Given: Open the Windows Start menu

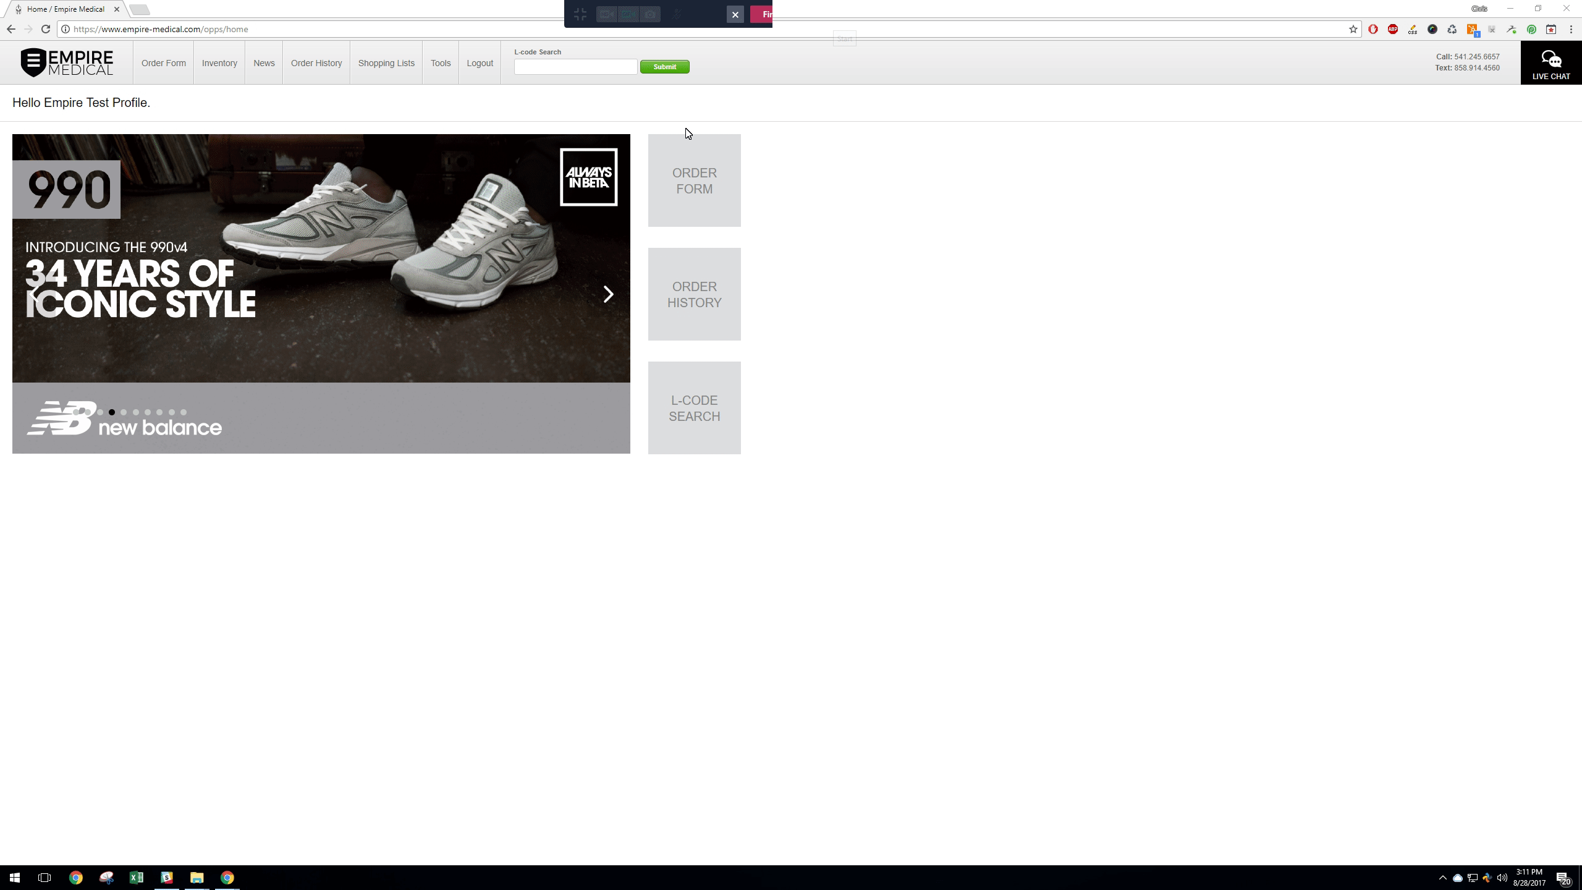Looking at the screenshot, I should (x=15, y=878).
